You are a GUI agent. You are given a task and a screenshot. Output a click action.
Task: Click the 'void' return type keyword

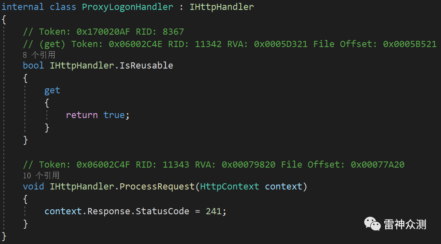coord(34,187)
